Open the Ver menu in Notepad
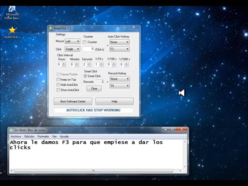248x186 pixels. [55, 136]
